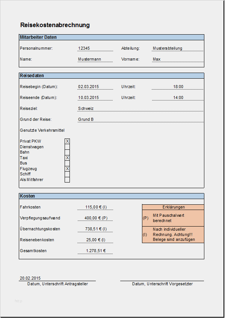225x318 pixels.
Task: Click the orange Erklärungen header cell
Action: coord(173,207)
